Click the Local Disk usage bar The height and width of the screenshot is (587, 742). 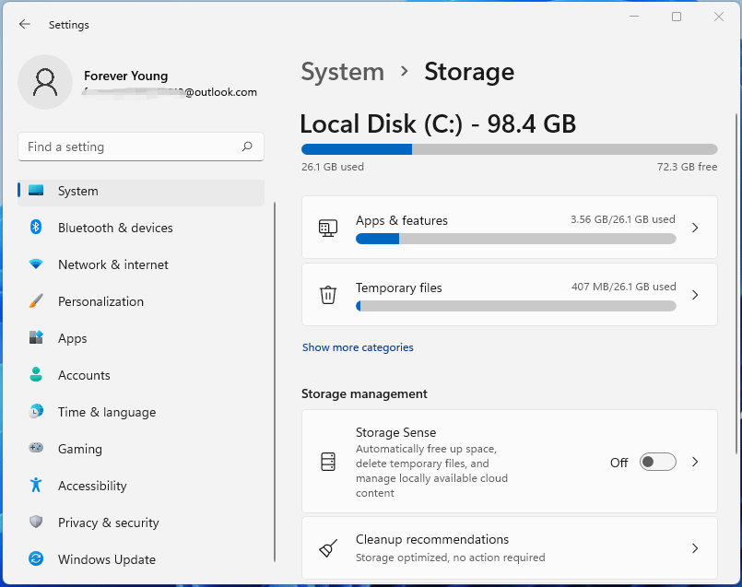[x=509, y=149]
